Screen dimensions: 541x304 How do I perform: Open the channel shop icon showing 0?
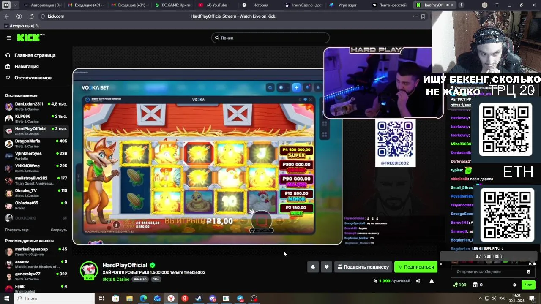[x=478, y=285]
